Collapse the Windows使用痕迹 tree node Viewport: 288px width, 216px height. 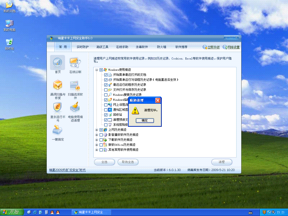click(96, 70)
